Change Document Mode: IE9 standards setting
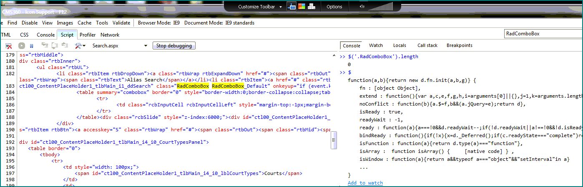 [219, 23]
